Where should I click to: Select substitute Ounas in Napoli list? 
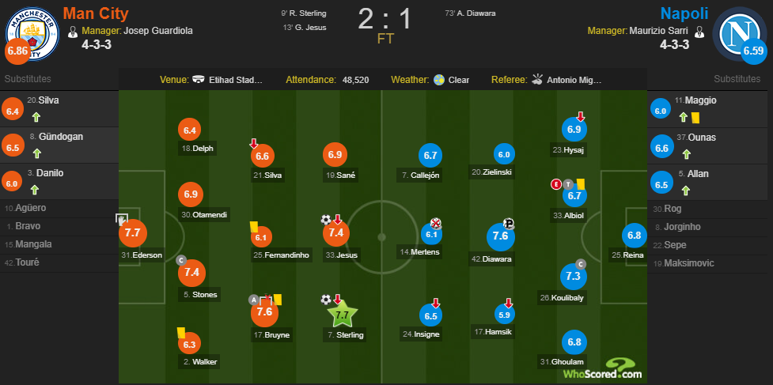tap(710, 145)
